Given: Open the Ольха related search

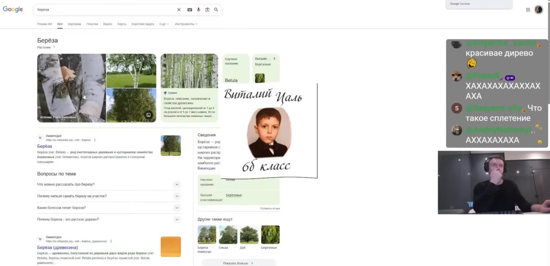Looking at the screenshot, I should point(228,237).
